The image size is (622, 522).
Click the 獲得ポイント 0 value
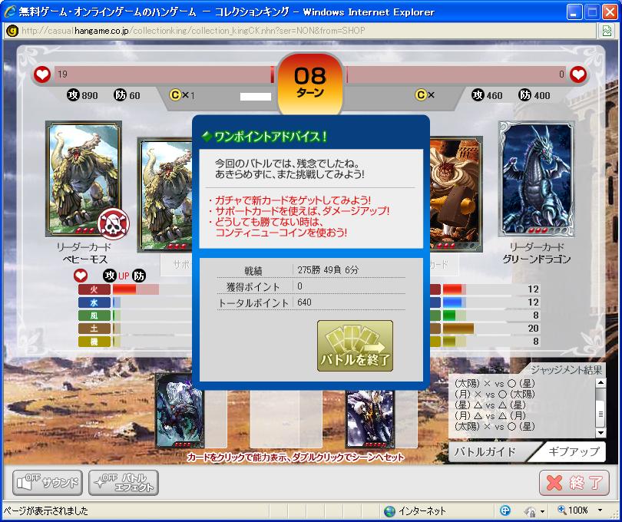[x=299, y=286]
